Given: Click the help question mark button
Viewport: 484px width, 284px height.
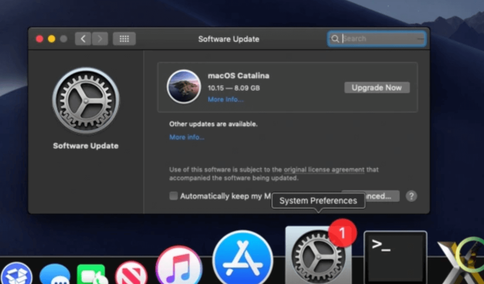Looking at the screenshot, I should click(x=411, y=196).
